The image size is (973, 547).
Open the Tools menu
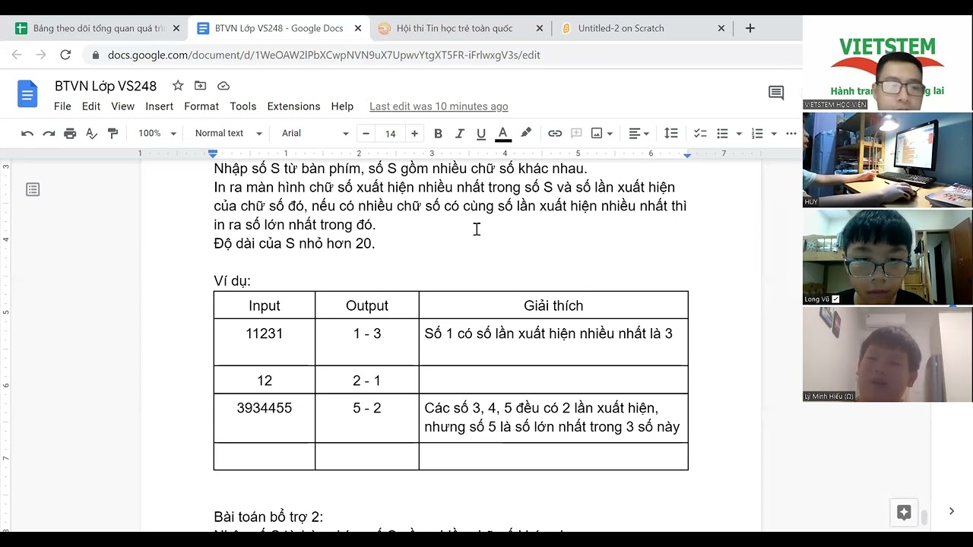(243, 106)
